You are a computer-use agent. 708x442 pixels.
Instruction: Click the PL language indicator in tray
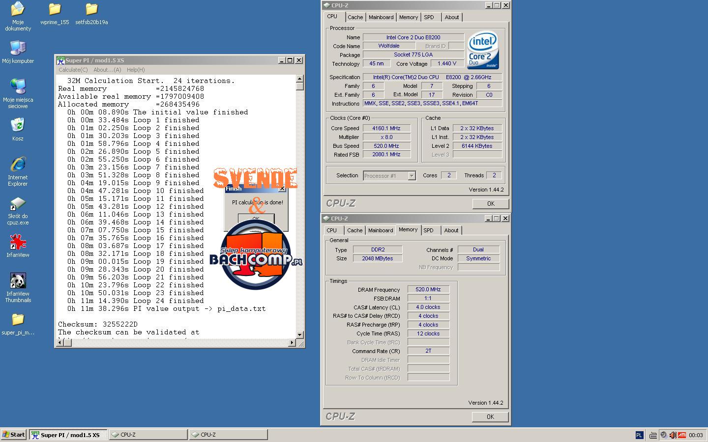(x=639, y=435)
